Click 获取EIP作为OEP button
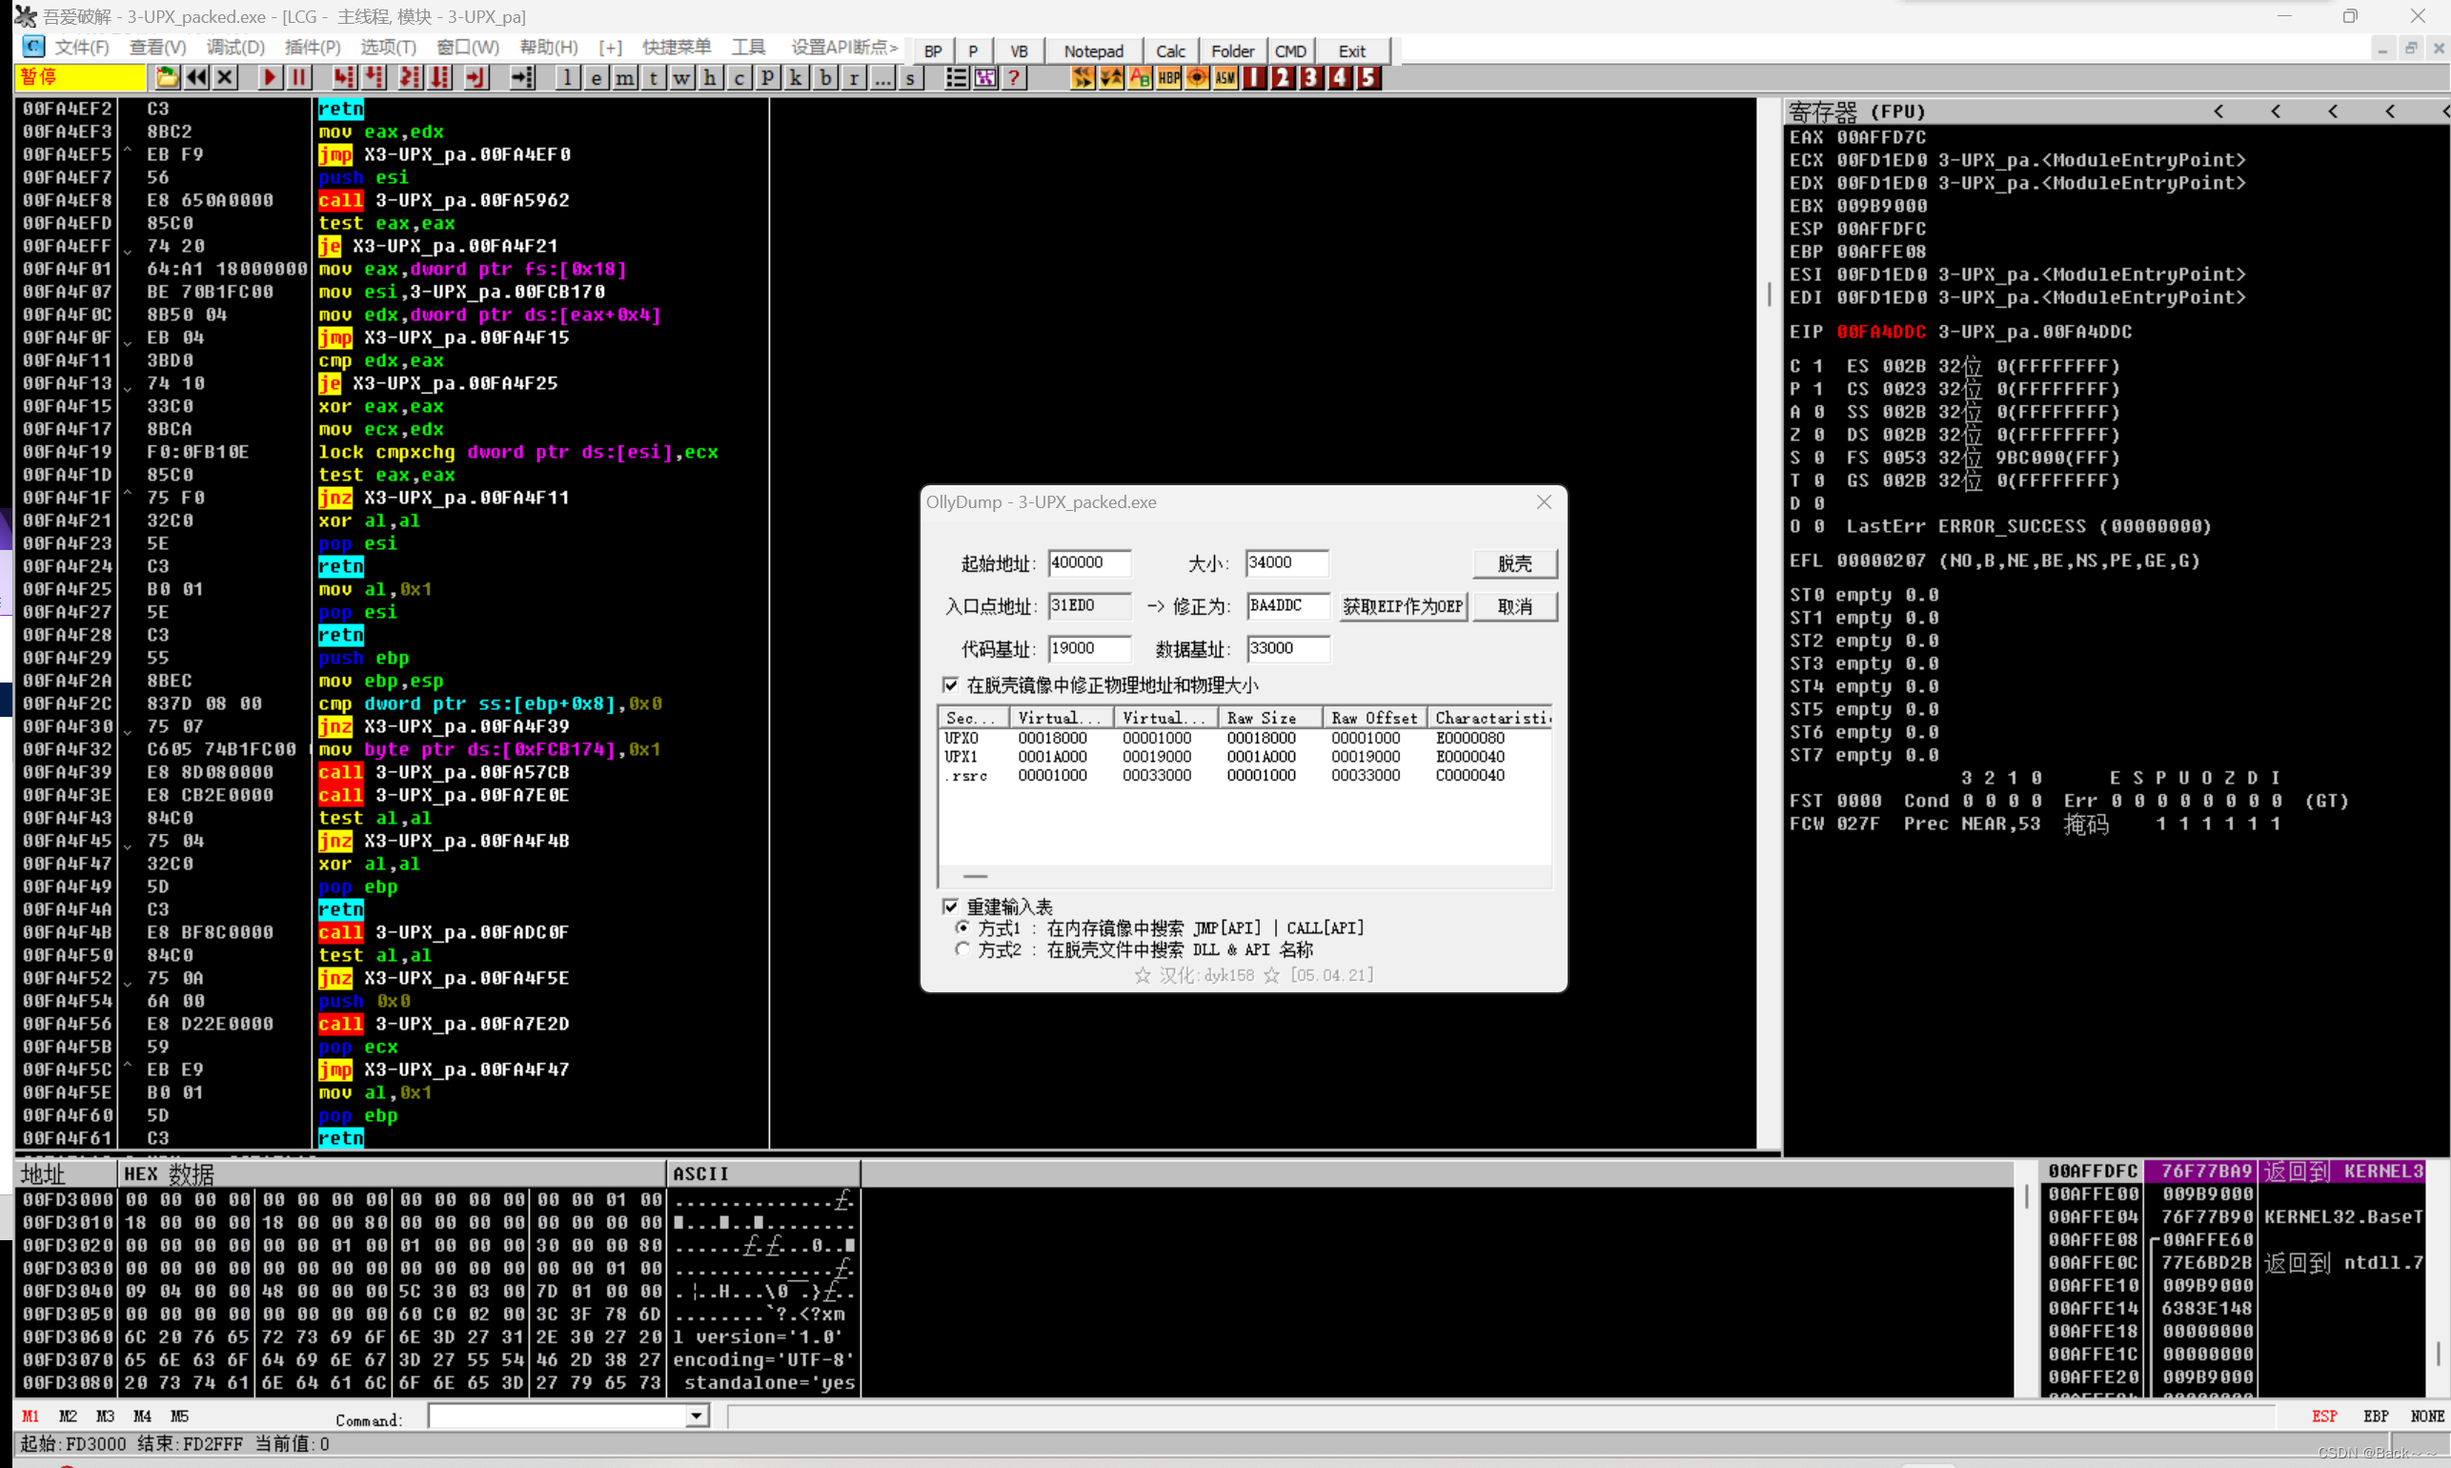Screen dimensions: 2451x1468 (x=1402, y=605)
